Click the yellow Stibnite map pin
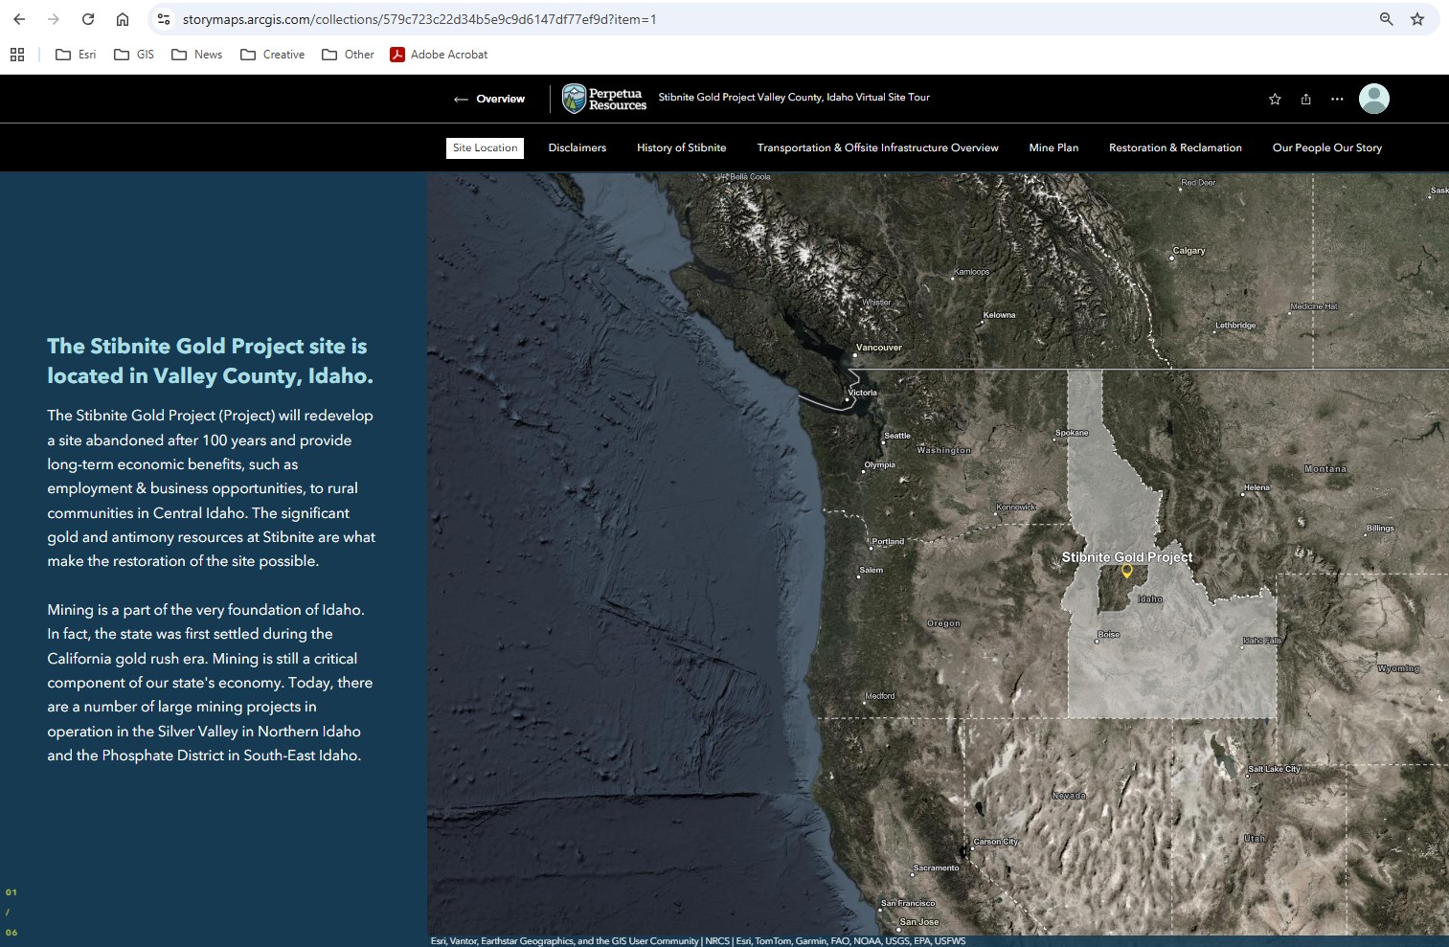Viewport: 1449px width, 947px height. click(x=1127, y=571)
